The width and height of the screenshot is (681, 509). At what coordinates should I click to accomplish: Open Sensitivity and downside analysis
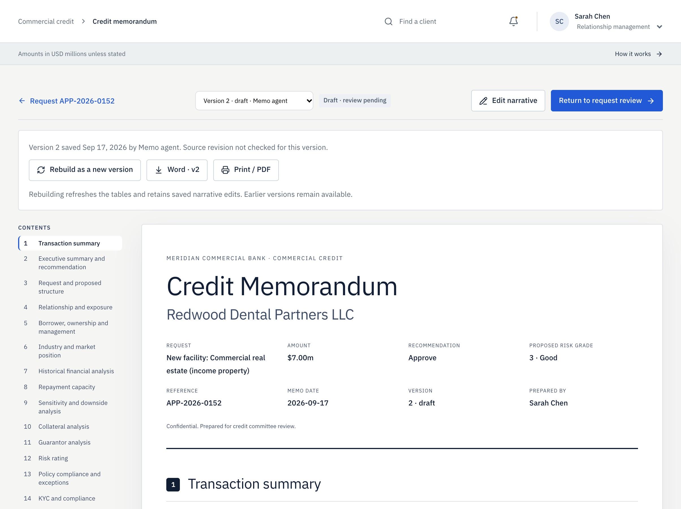pyautogui.click(x=70, y=407)
